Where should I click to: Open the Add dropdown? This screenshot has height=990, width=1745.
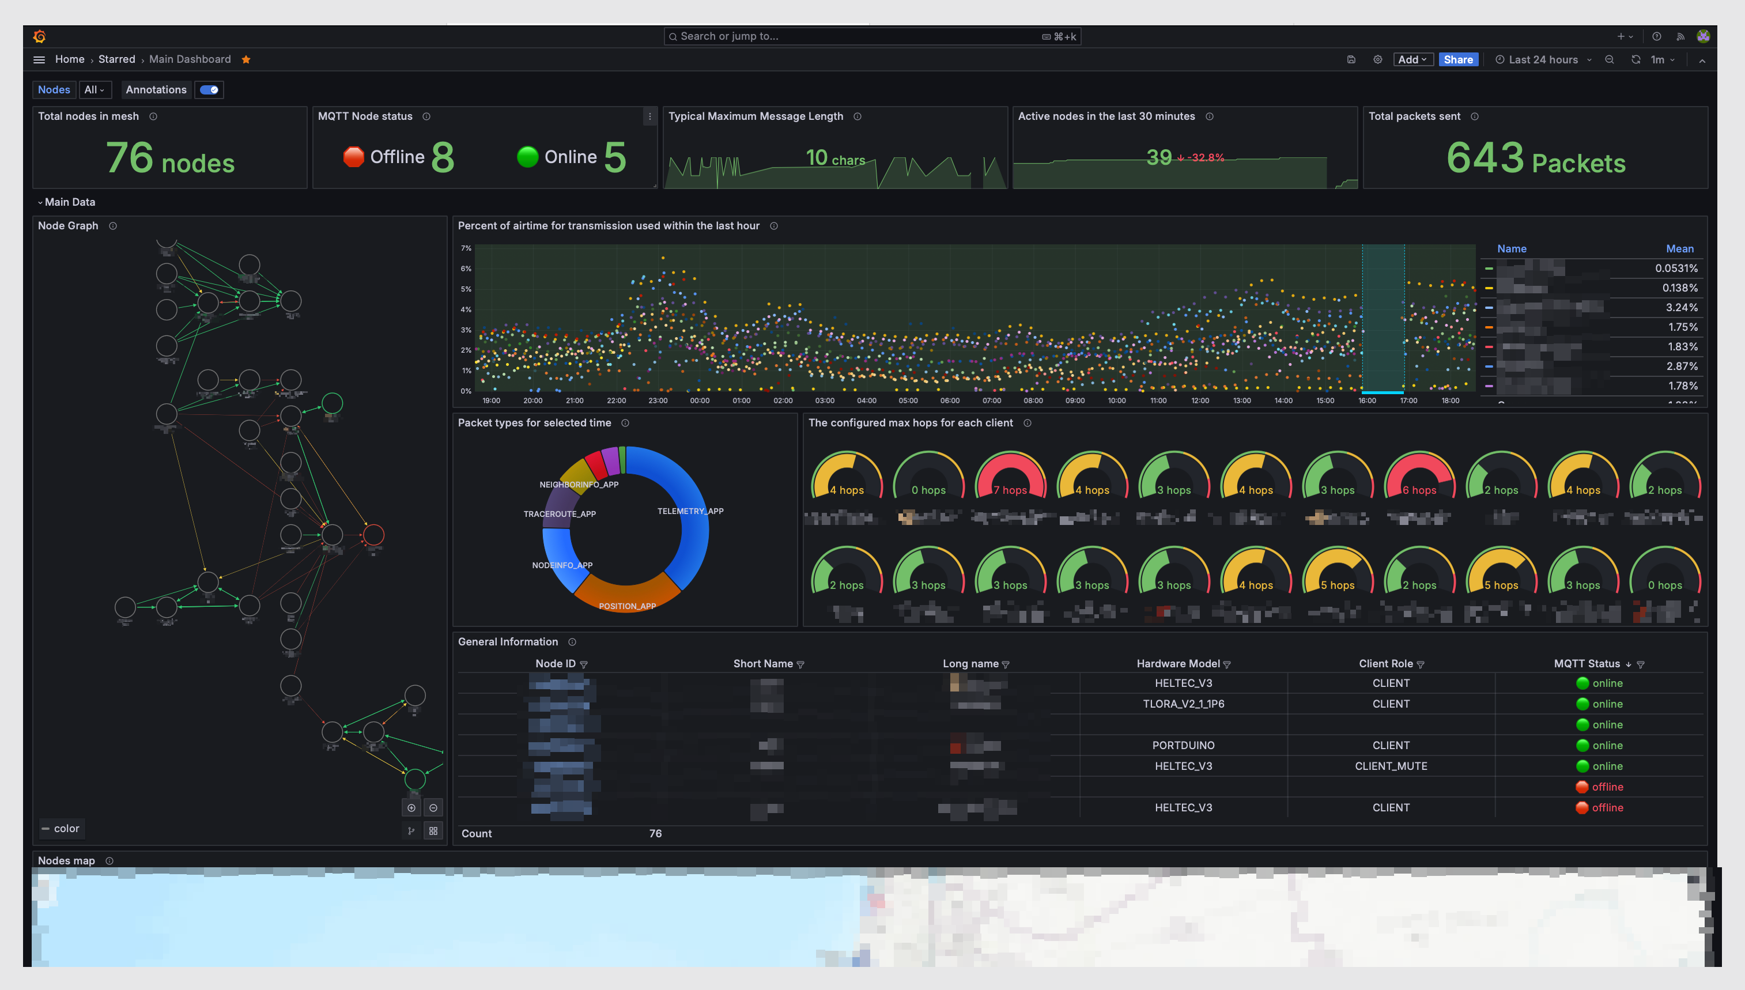[1412, 60]
